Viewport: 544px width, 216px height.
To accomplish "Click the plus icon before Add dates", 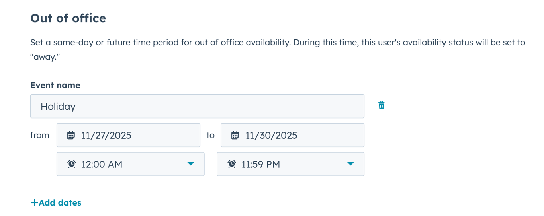I will coord(34,203).
